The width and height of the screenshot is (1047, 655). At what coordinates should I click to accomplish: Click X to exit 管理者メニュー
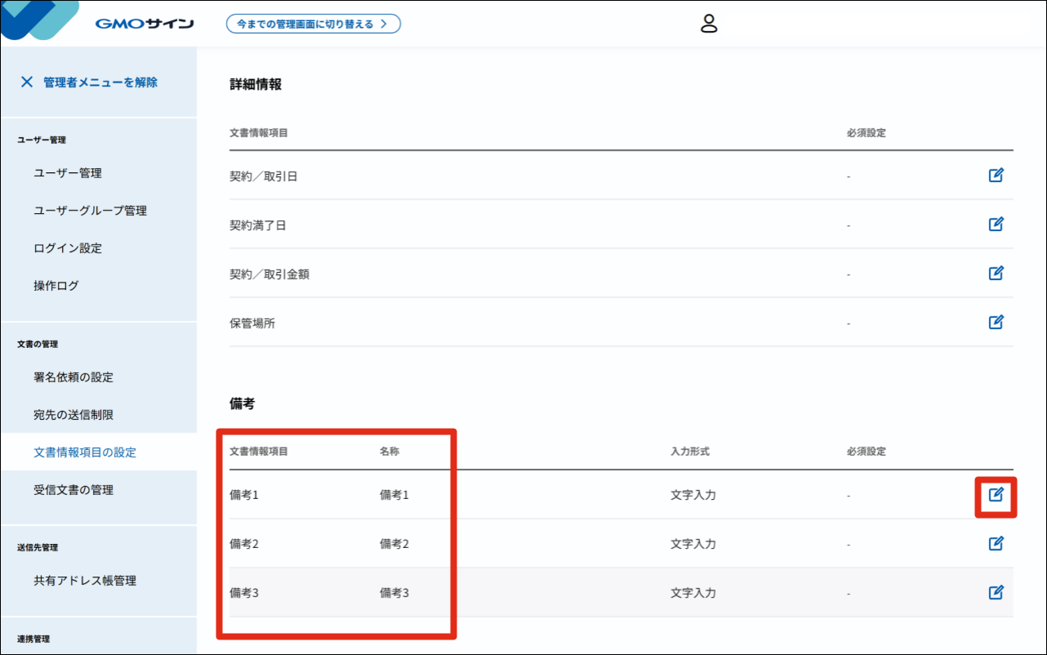(27, 82)
